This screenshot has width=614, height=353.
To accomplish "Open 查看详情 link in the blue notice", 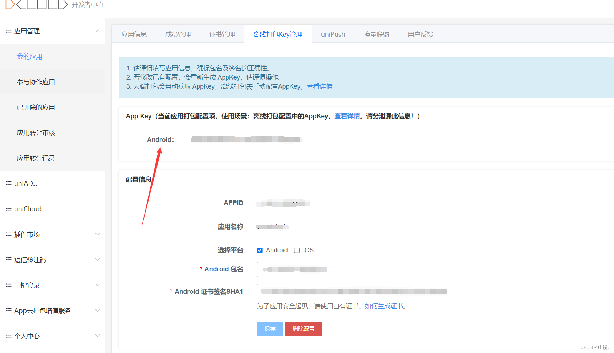I will pyautogui.click(x=320, y=86).
